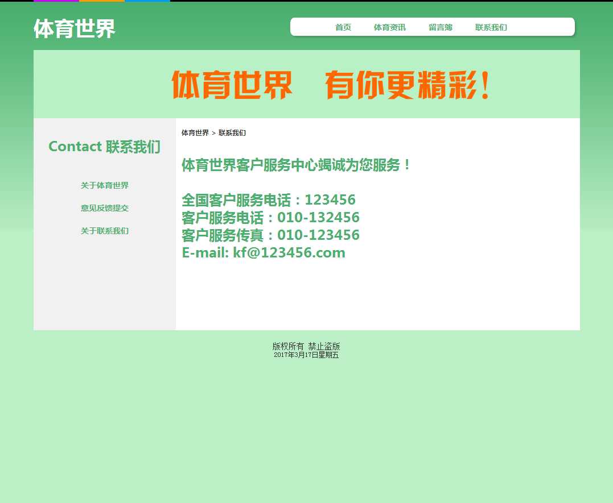Click the 客户服务中心竭诚为您服务 heading
This screenshot has height=503, width=613.
[296, 165]
